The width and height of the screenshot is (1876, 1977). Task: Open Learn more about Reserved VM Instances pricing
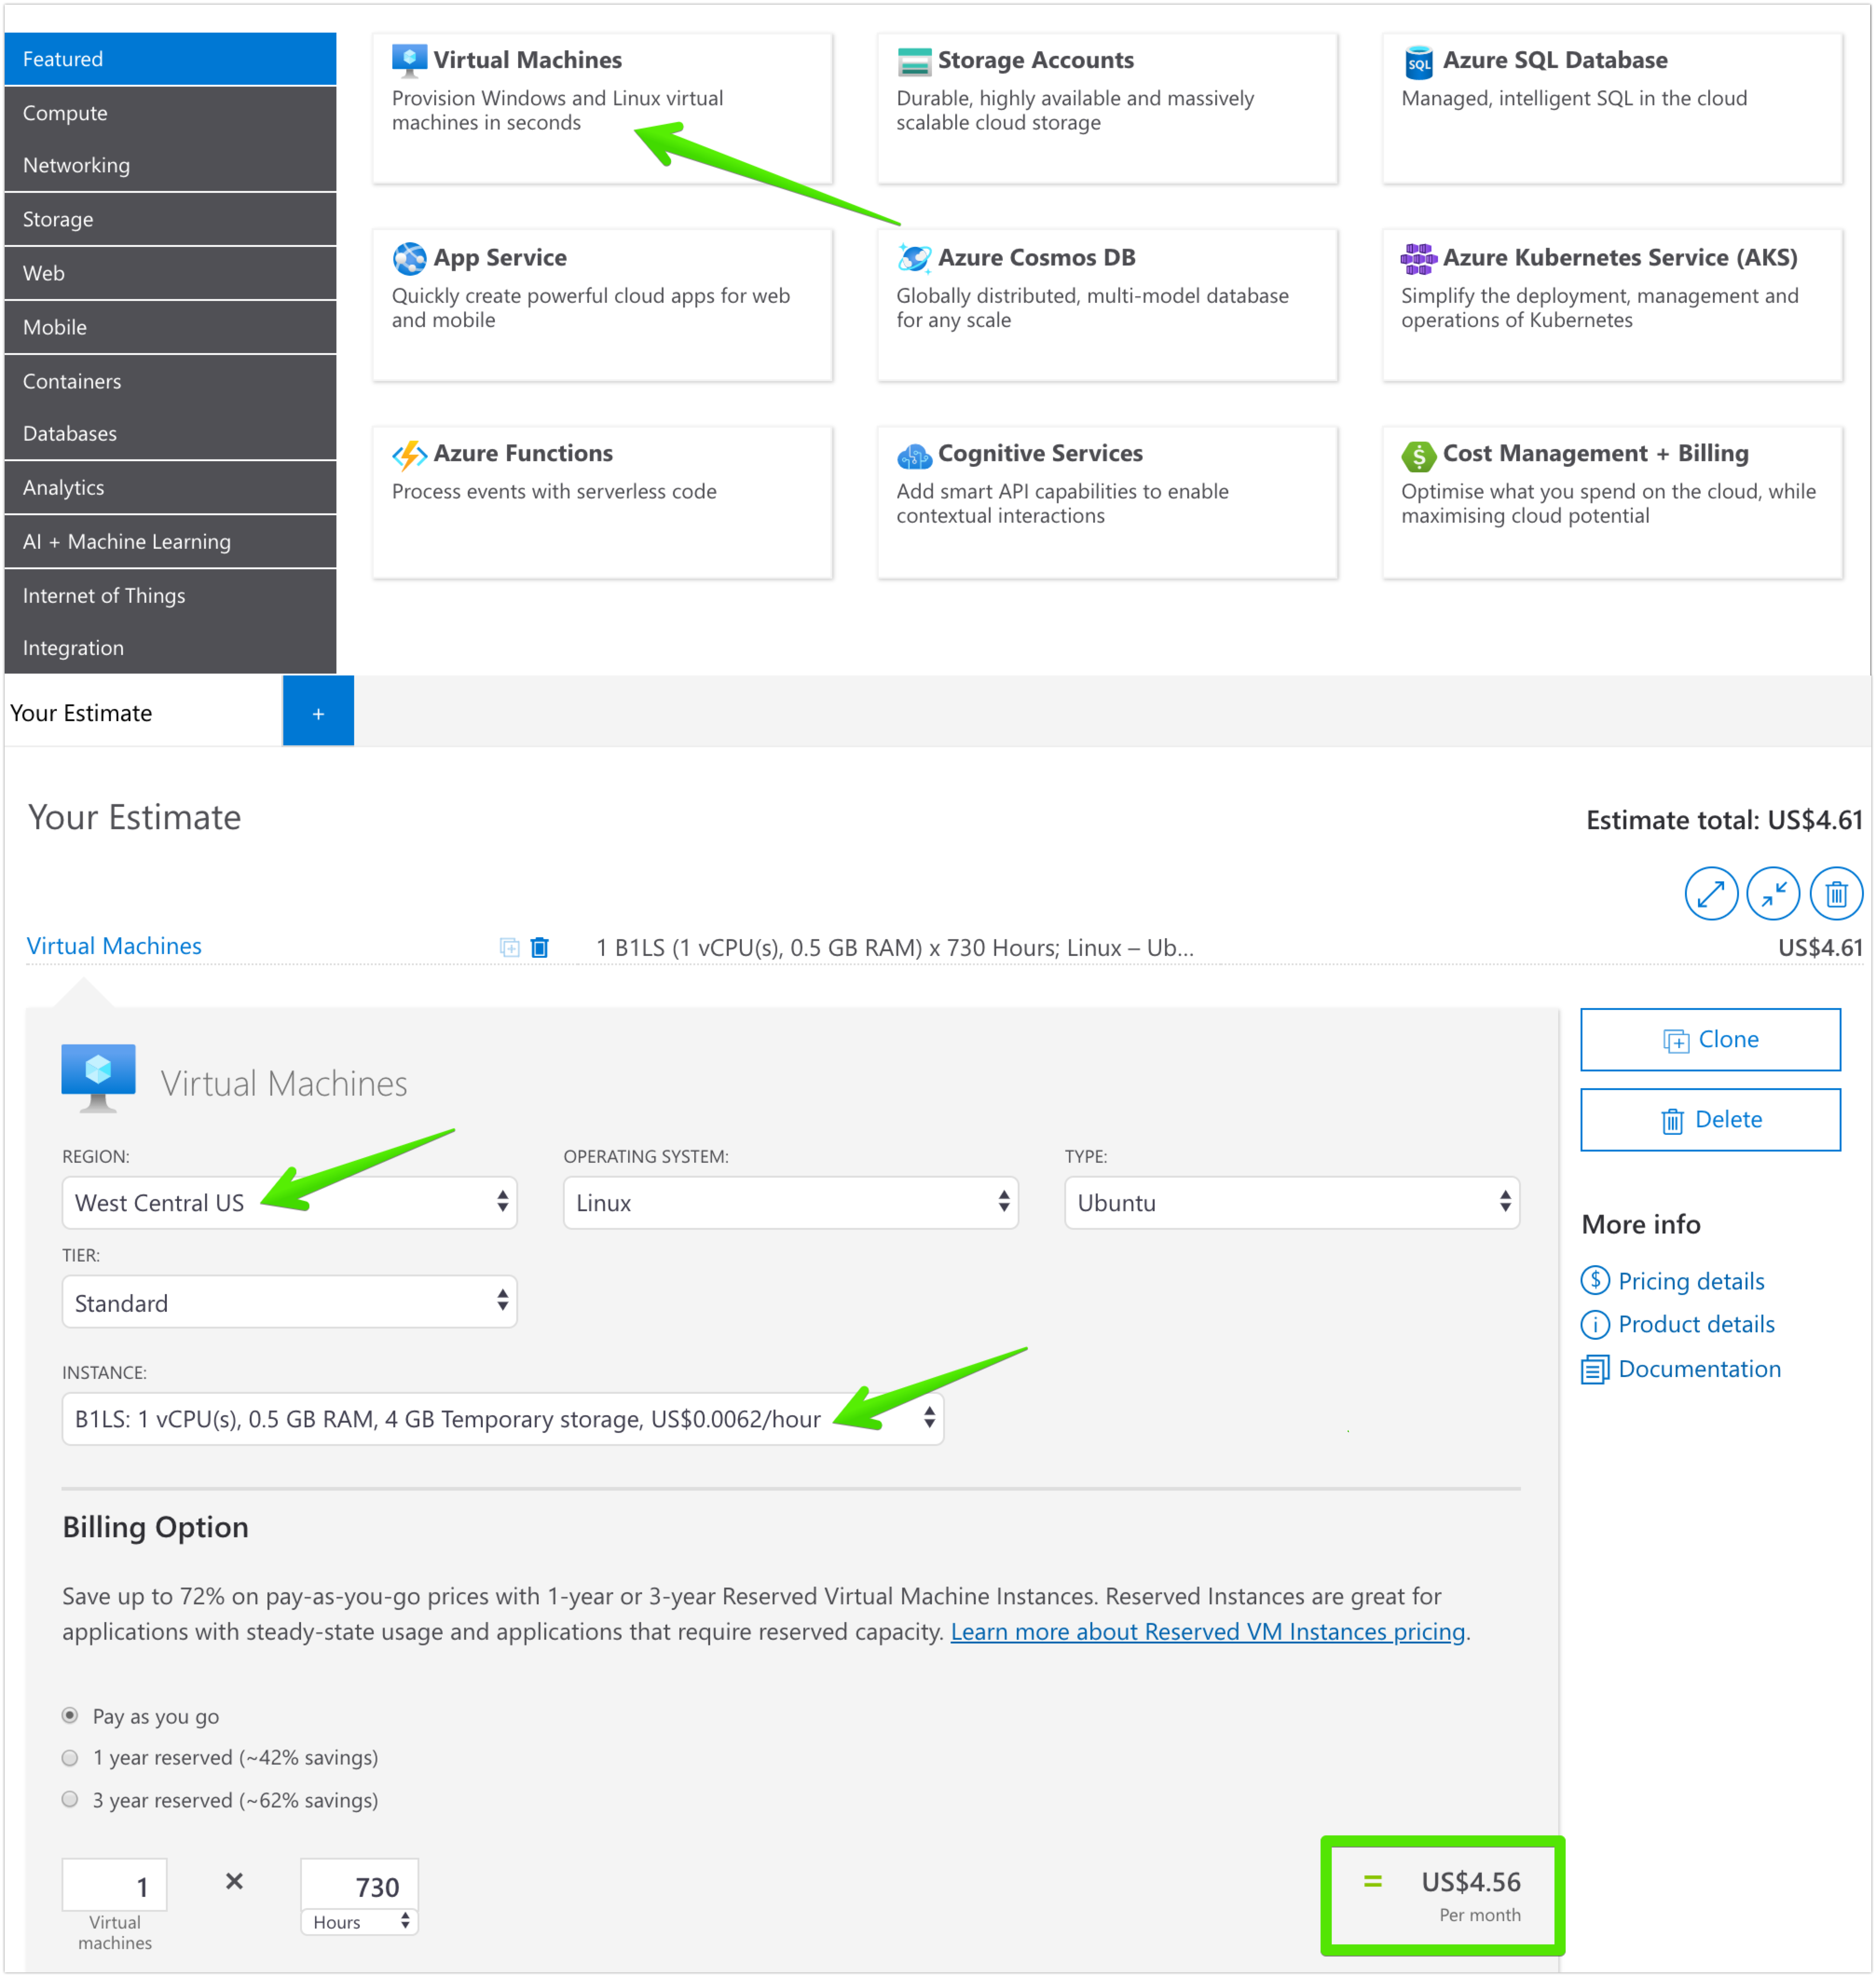point(1207,1631)
